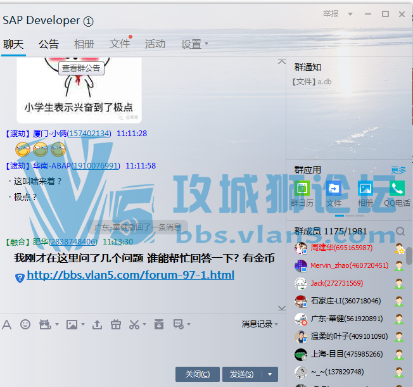The height and width of the screenshot is (387, 413).
Task: Click the admin badge icon beside Mervin_zhao
Action: (x=399, y=266)
